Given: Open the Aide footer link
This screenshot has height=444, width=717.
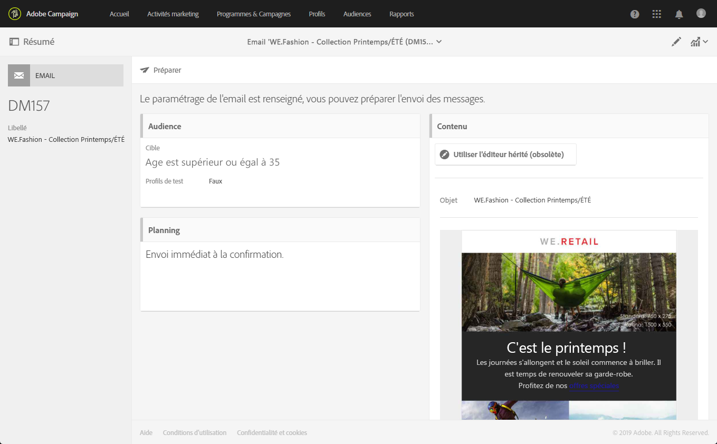Looking at the screenshot, I should pos(146,433).
